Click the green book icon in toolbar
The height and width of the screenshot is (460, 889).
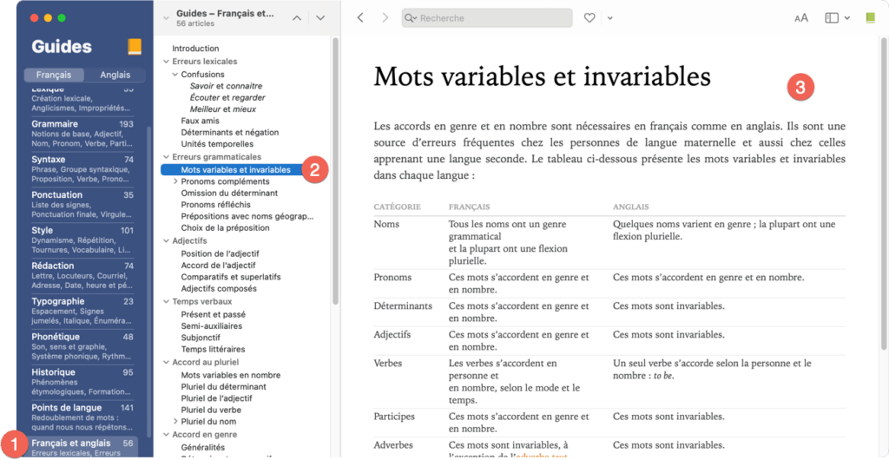[x=870, y=18]
